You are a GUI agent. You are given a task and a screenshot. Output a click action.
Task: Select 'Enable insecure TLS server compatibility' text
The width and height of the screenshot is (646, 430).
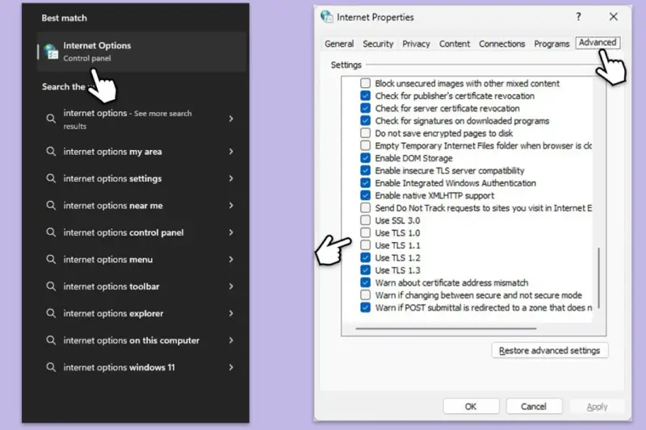click(x=450, y=170)
